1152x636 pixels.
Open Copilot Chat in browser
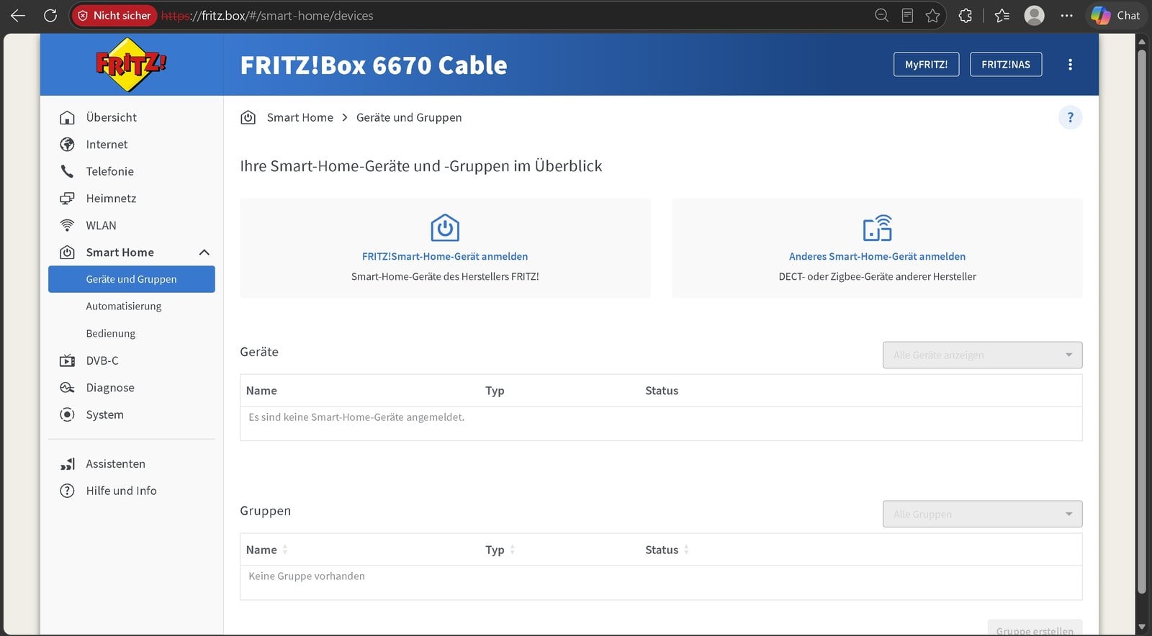pyautogui.click(x=1116, y=15)
